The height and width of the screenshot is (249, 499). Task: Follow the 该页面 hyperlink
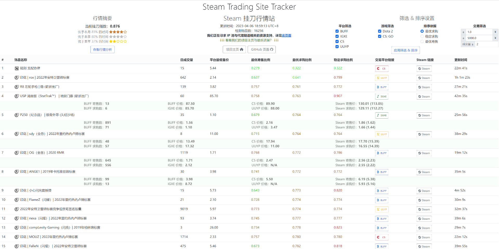coord(287,36)
